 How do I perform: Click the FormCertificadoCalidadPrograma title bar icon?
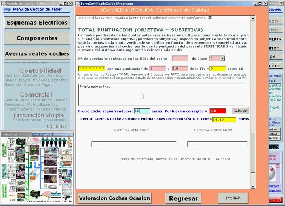point(78,4)
